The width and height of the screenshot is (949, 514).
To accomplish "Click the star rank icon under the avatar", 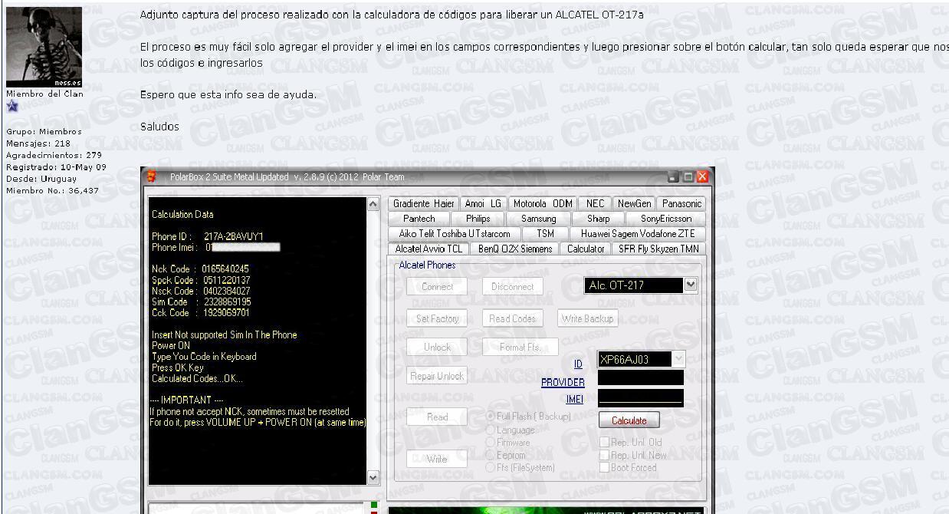I will 12,107.
